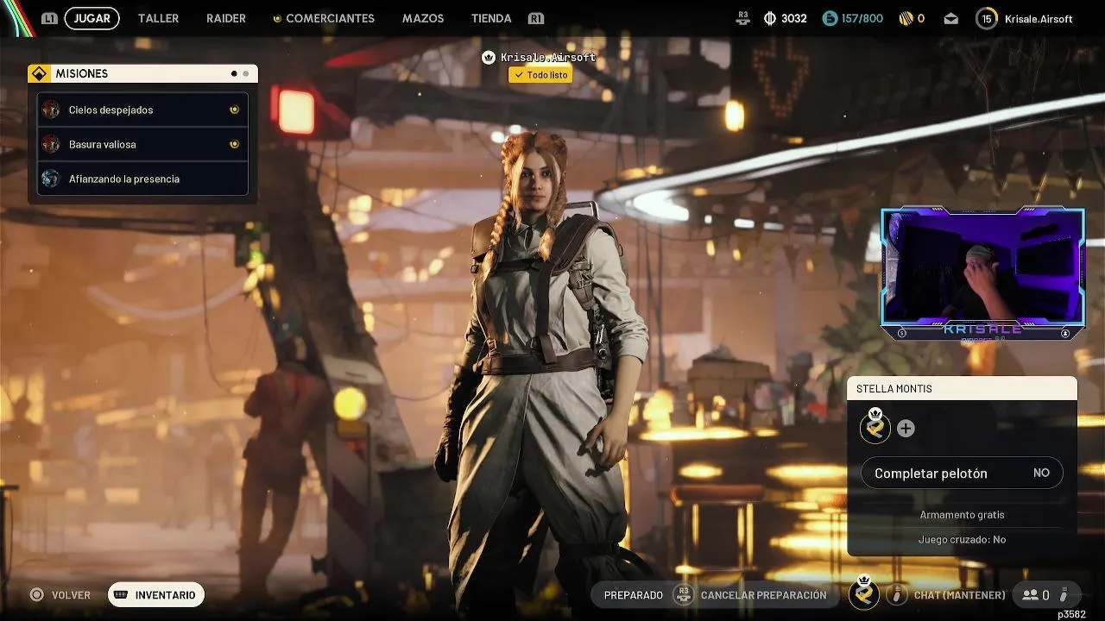Open the Krisale.Airsoft profile name top right
1105x621 pixels.
pyautogui.click(x=1039, y=18)
